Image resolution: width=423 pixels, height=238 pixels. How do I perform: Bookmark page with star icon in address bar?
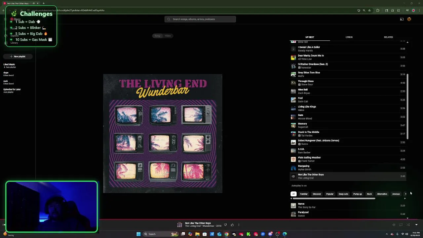point(369,10)
